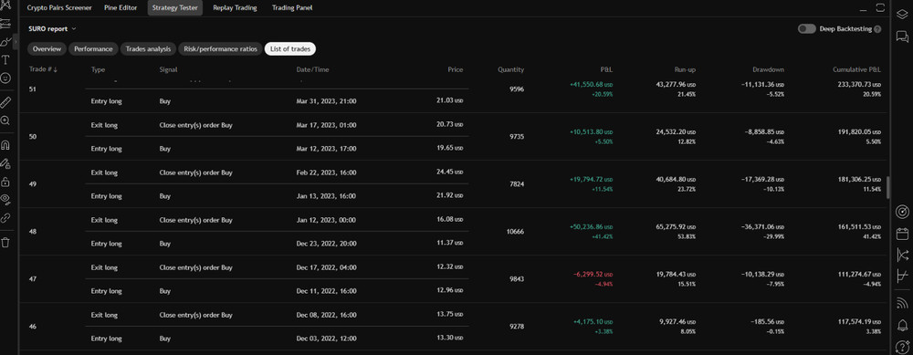Click the +50,236.86 USD profit value
The height and width of the screenshot is (355, 913).
tap(591, 226)
